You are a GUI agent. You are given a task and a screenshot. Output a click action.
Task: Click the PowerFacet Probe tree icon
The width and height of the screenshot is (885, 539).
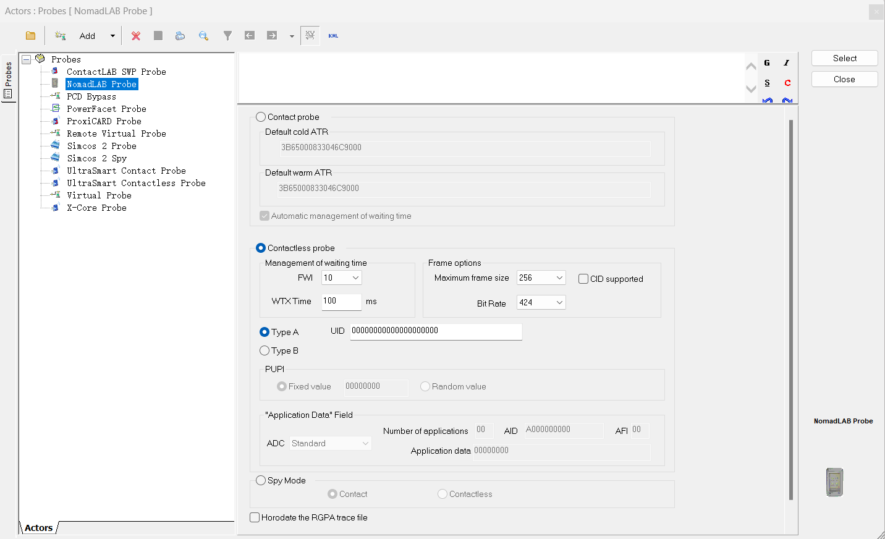point(56,109)
